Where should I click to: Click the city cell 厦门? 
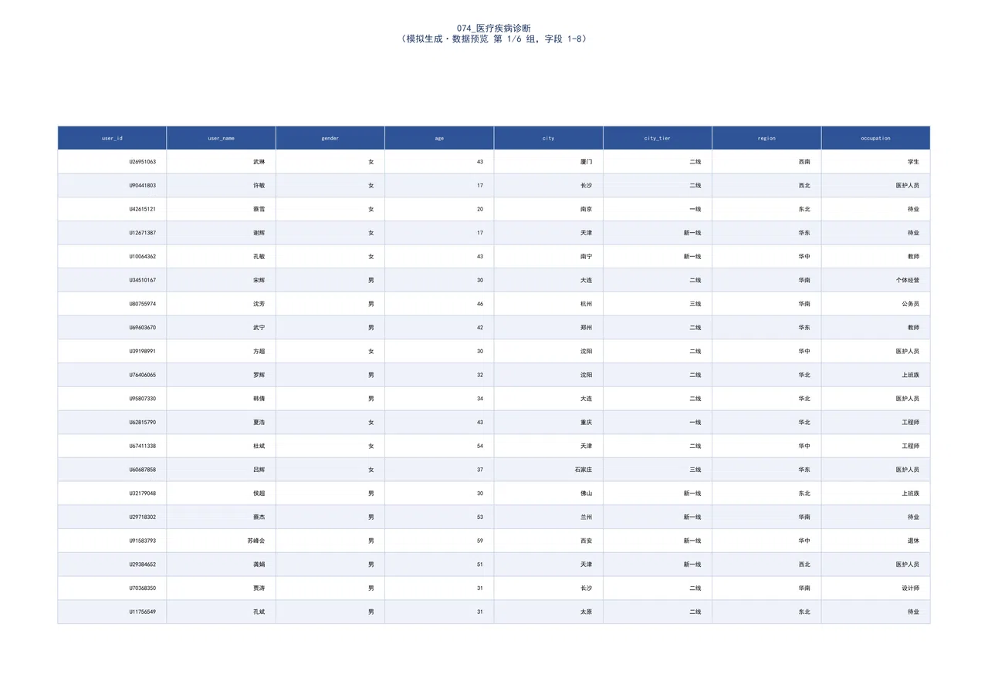coord(548,162)
